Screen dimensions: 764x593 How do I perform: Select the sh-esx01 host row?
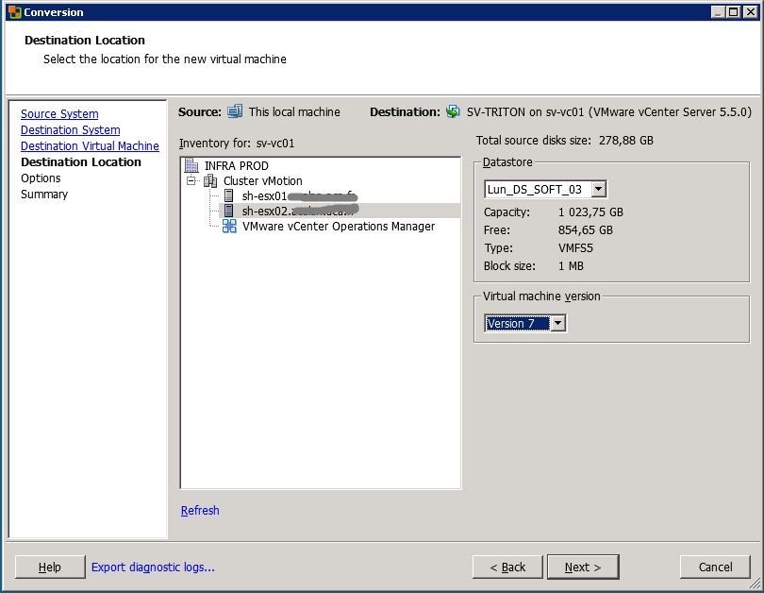point(299,196)
